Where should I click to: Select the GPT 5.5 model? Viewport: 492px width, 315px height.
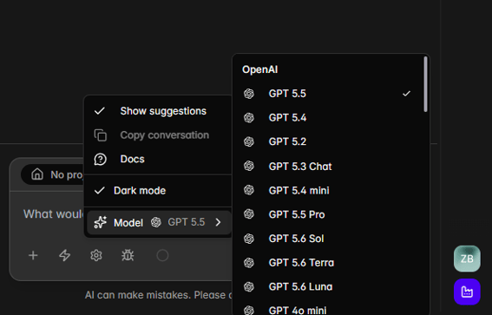[328, 94]
